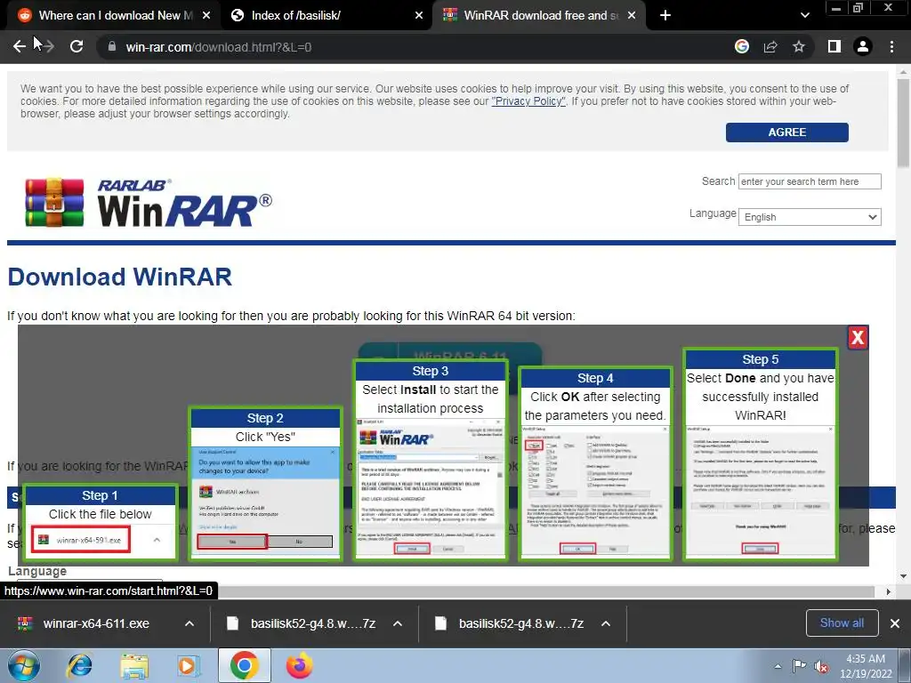The image size is (911, 683).
Task: Bookmark this page with star icon
Action: tap(799, 46)
